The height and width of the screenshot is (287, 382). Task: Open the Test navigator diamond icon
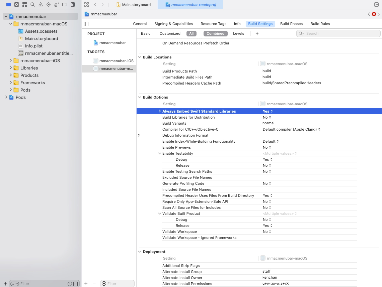(x=49, y=4)
